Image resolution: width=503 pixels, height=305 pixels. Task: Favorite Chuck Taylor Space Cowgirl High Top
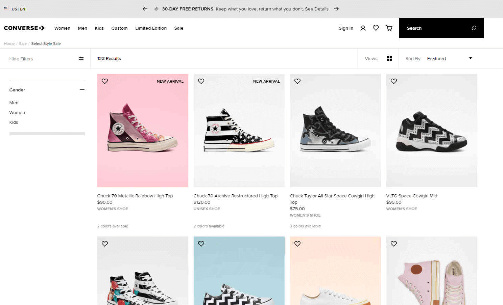(297, 81)
